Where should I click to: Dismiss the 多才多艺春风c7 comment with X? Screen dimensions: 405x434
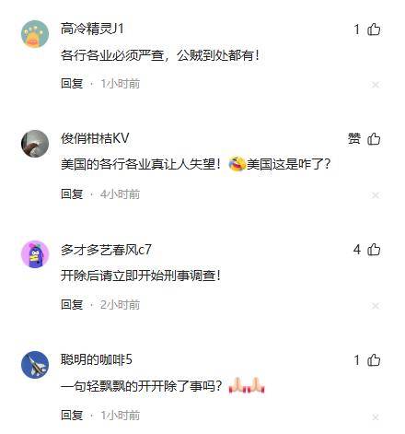[376, 306]
